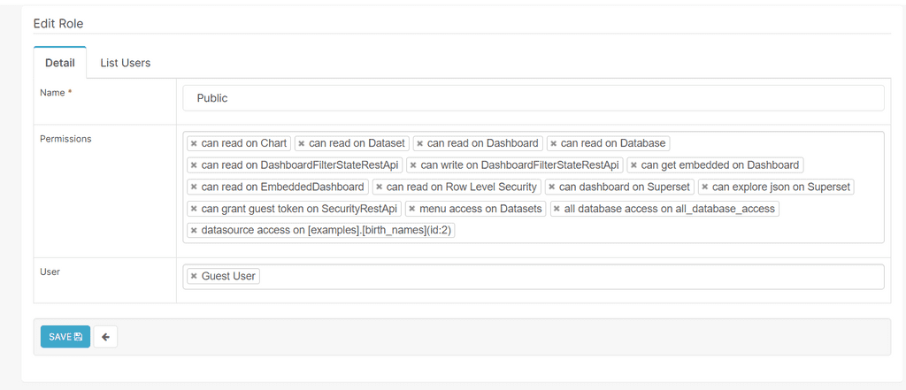Viewport: 906px width, 390px height.
Task: Remove 'can read on Database' permission tag
Action: tap(554, 143)
